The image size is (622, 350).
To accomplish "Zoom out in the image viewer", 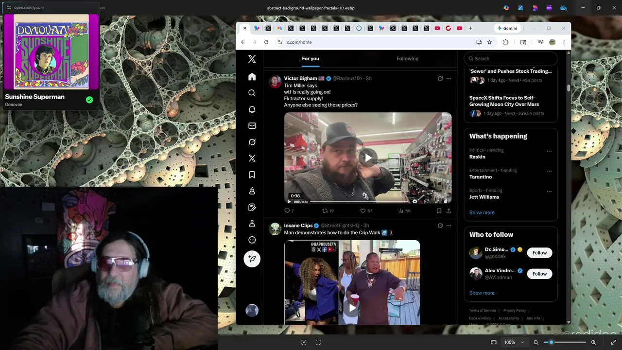I will coord(536,342).
